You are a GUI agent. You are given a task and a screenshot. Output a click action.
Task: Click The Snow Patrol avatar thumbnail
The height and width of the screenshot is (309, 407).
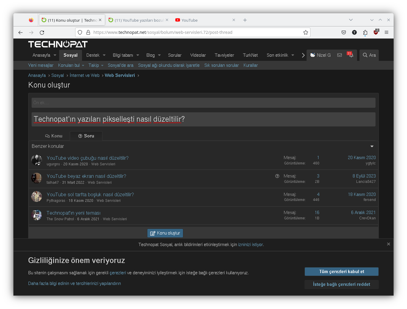(37, 215)
